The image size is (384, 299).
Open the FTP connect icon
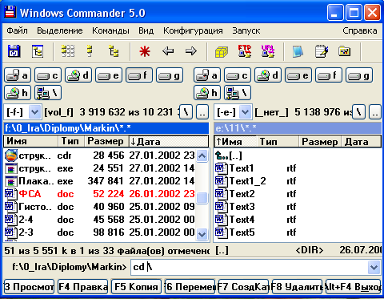[245, 51]
